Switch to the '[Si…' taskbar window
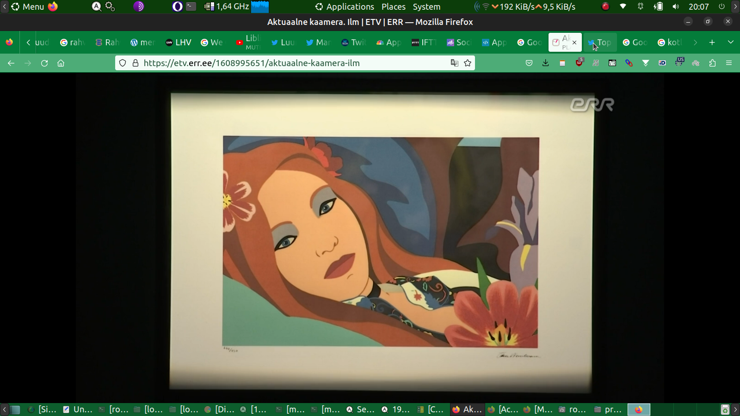 [x=42, y=410]
